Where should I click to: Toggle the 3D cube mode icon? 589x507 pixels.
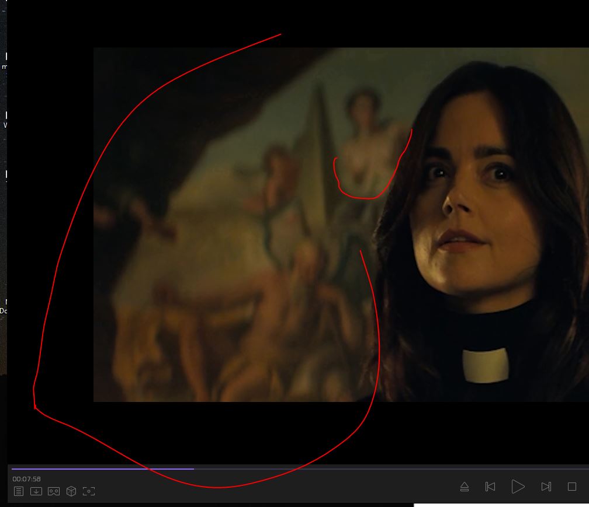click(71, 491)
